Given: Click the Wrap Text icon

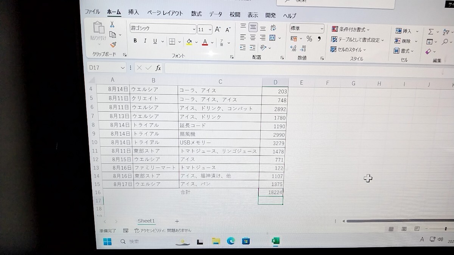Looking at the screenshot, I should (x=273, y=28).
